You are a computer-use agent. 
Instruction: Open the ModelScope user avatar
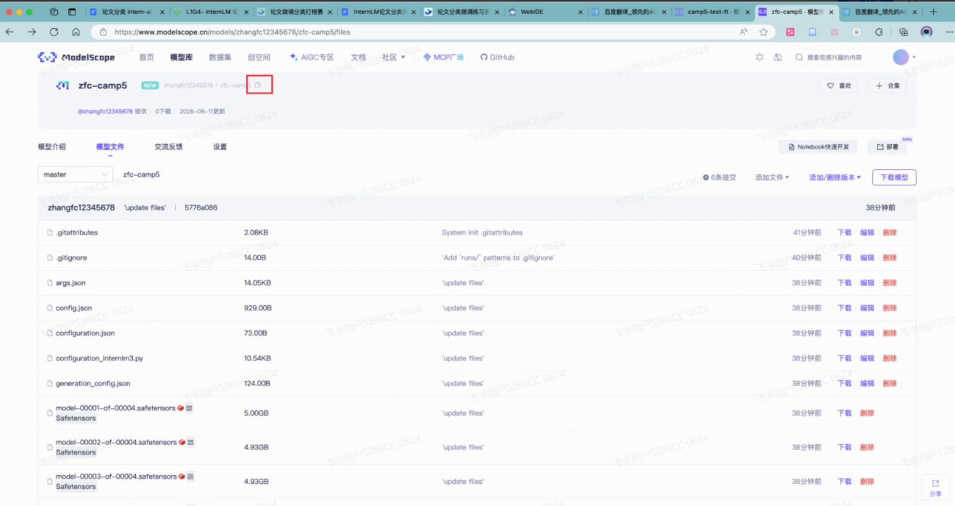coord(901,57)
